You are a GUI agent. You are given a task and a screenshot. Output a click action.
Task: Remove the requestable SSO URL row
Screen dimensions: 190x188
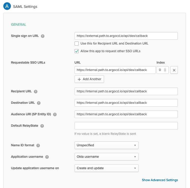pyautogui.click(x=174, y=70)
